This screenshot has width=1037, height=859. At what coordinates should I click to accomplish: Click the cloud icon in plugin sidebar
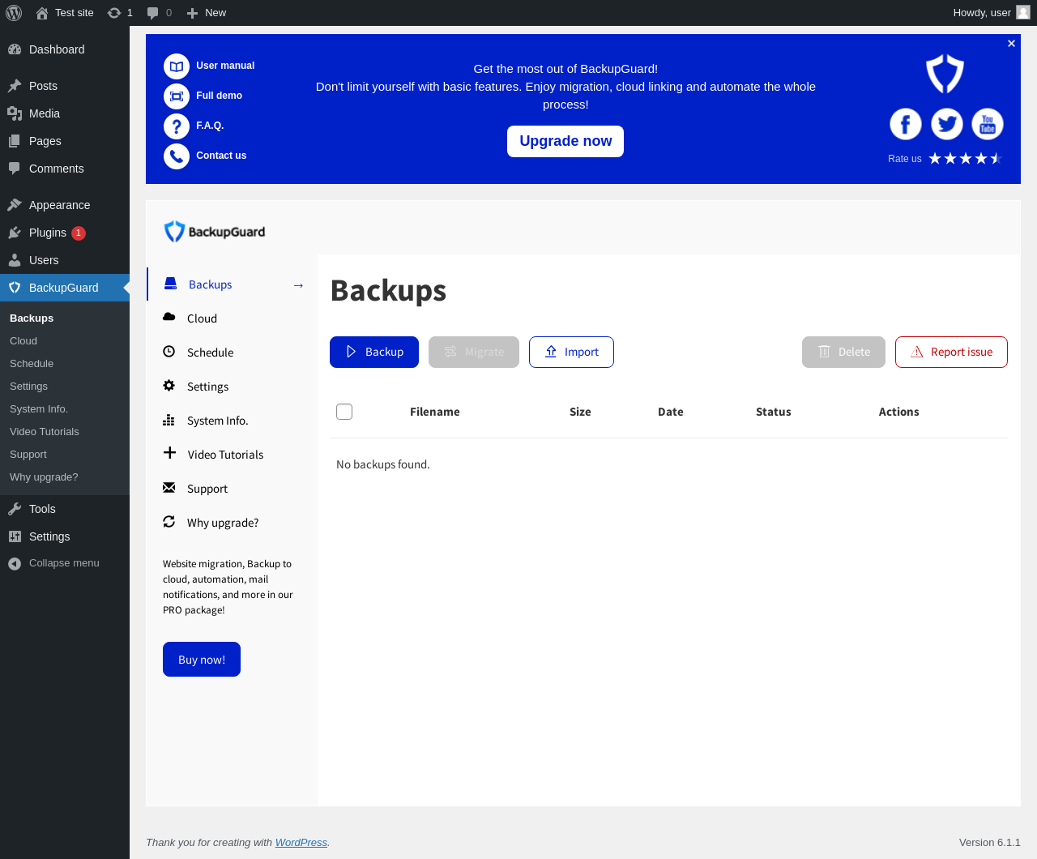[169, 317]
